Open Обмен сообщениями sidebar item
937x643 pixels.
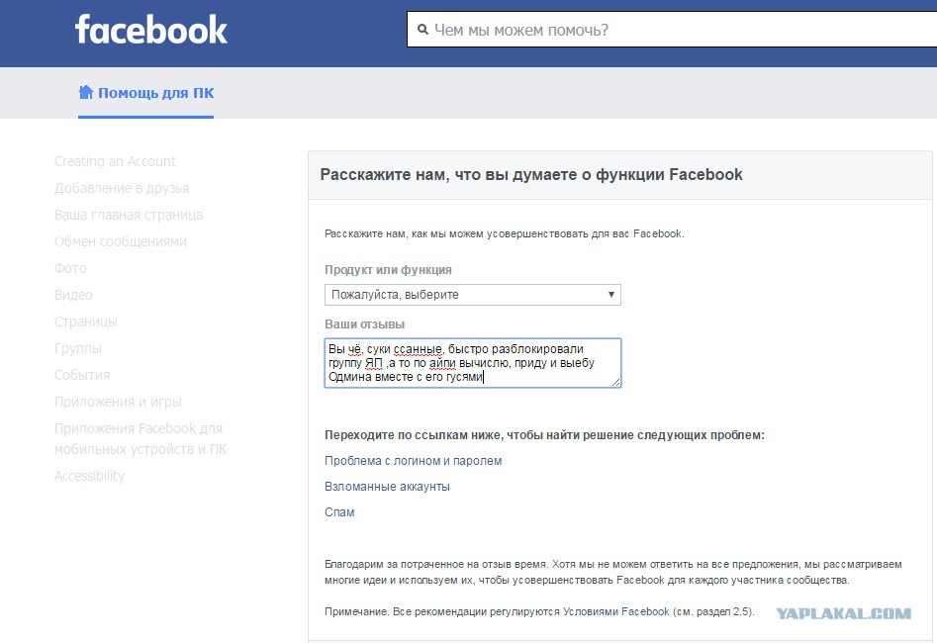120,241
